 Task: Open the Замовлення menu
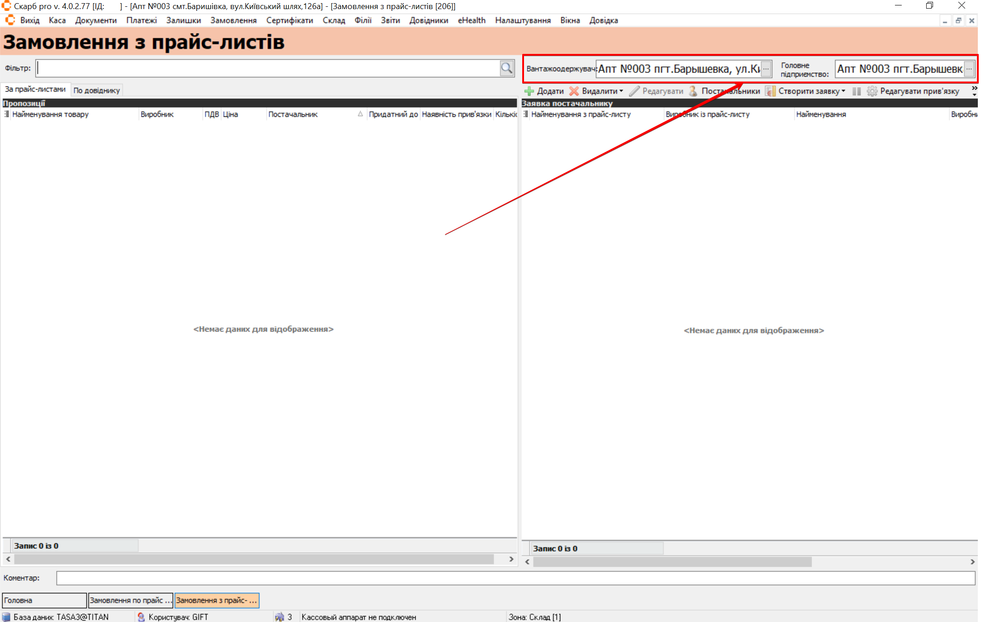tap(233, 20)
